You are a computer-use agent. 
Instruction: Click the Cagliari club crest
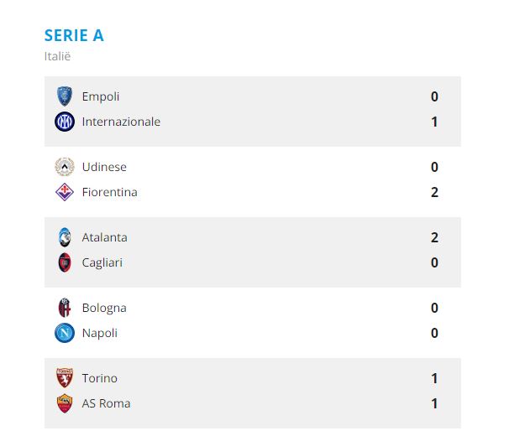pos(65,262)
